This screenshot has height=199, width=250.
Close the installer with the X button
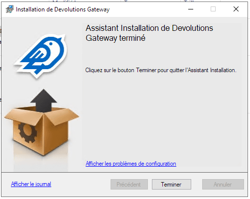click(x=236, y=9)
